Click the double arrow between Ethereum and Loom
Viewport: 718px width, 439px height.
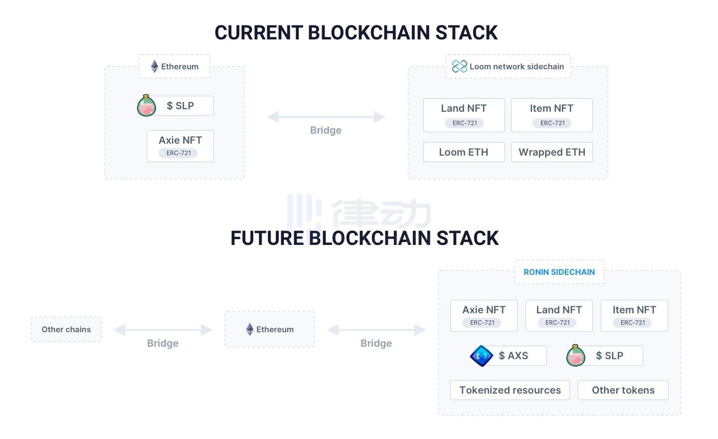(326, 117)
